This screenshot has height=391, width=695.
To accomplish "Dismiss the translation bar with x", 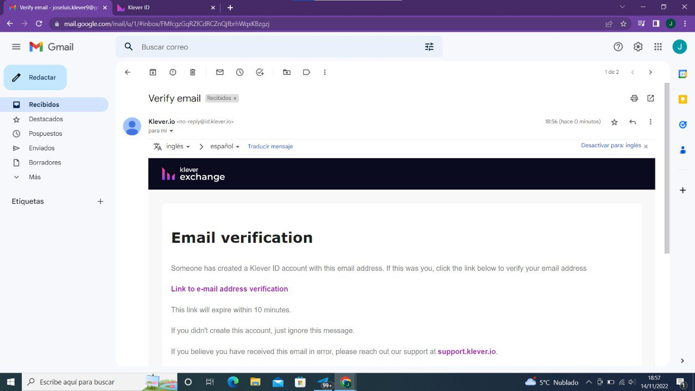I will pos(646,147).
